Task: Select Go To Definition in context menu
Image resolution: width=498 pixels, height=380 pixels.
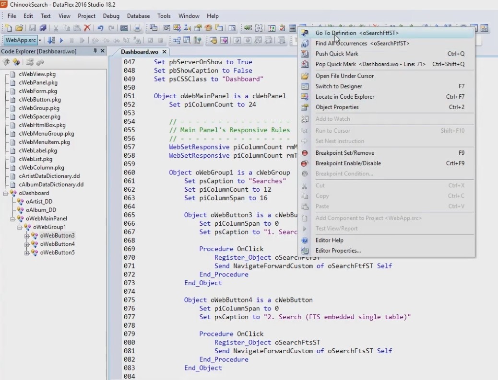Action: tap(335, 33)
